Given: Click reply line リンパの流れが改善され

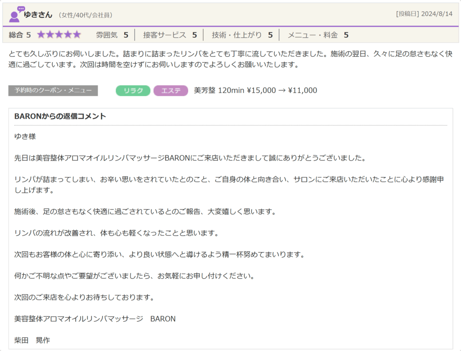Looking at the screenshot, I should pyautogui.click(x=117, y=233).
